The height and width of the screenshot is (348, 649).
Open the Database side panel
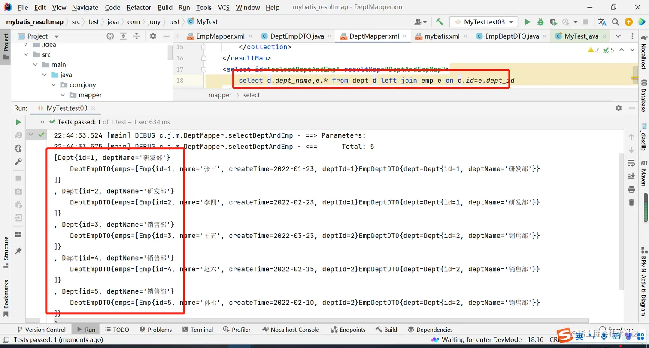[x=643, y=96]
